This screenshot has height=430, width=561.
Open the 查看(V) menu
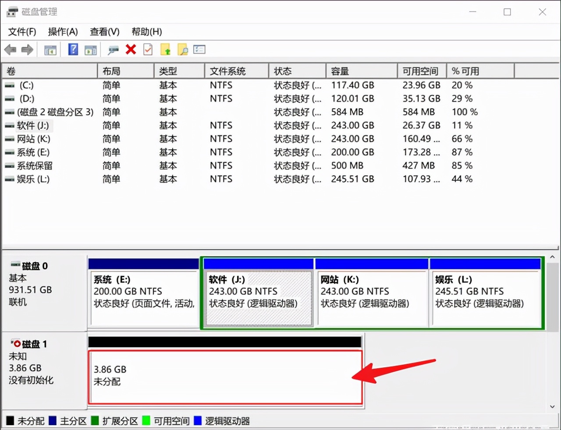tap(104, 32)
